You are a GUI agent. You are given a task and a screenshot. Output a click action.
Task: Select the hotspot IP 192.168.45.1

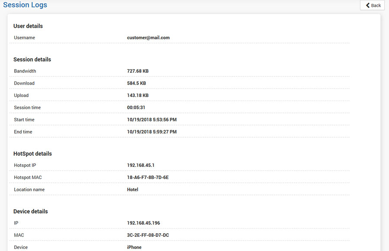141,165
